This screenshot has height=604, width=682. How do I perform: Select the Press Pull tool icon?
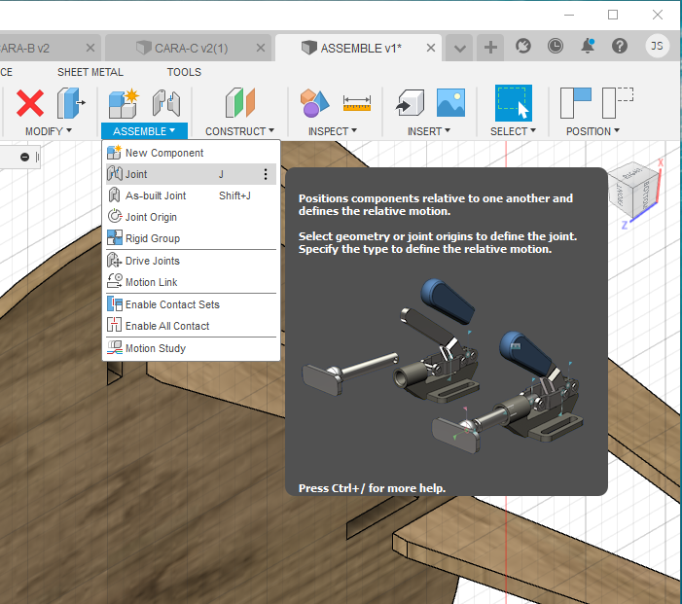coord(70,103)
